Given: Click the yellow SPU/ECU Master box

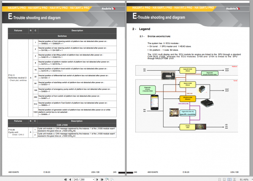Looking at the screenshot, I should tap(188, 99).
